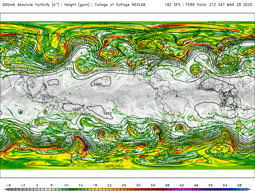Click the left gray arrow end of color bar
The height and width of the screenshot is (191, 255).
coord(6,189)
